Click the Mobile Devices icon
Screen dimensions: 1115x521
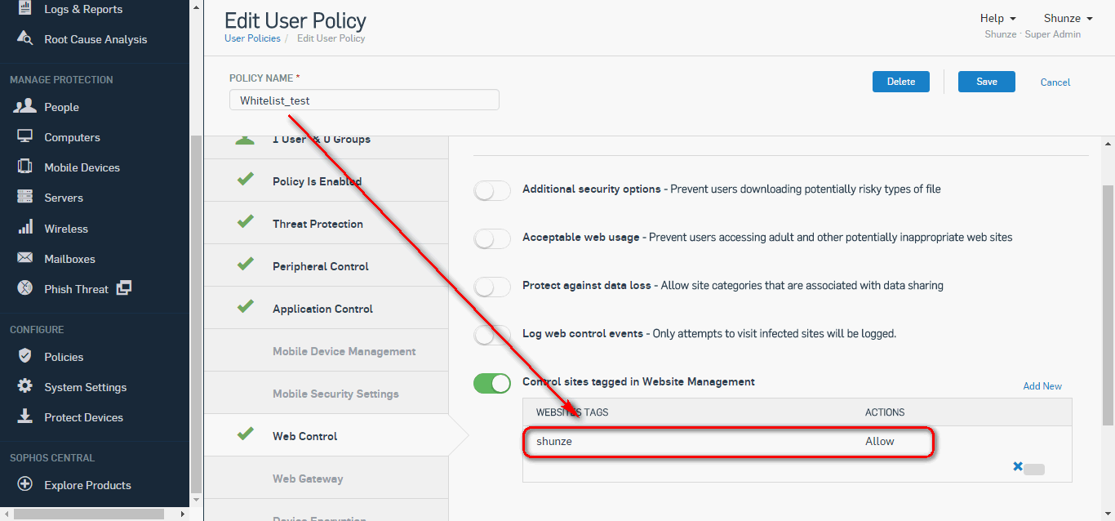(x=25, y=167)
